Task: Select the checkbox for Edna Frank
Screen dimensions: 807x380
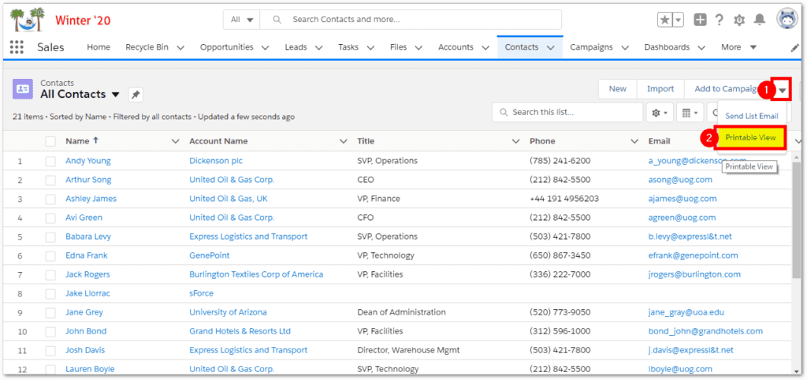Action: [x=50, y=256]
